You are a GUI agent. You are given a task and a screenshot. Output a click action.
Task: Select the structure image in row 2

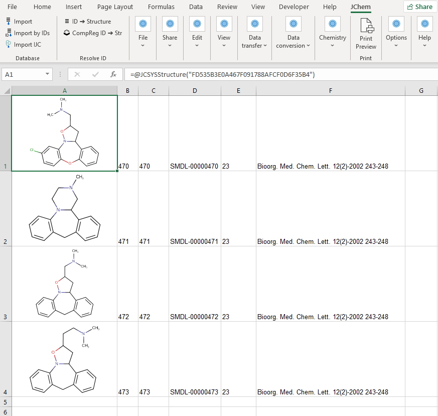(64, 208)
